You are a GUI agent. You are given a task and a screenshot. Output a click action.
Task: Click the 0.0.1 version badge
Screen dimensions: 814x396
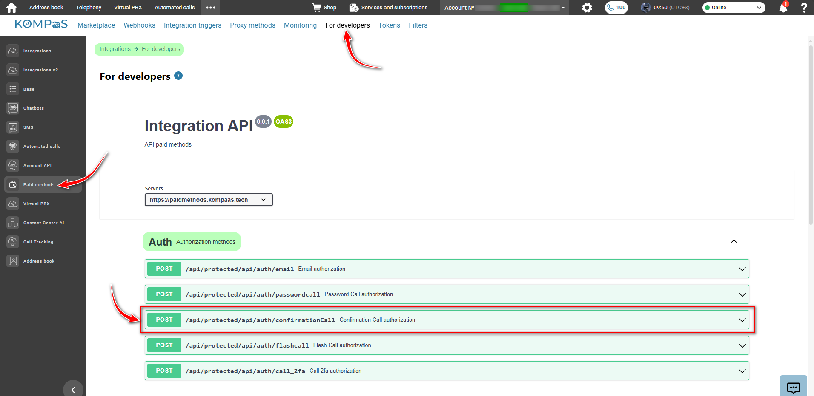click(x=263, y=122)
